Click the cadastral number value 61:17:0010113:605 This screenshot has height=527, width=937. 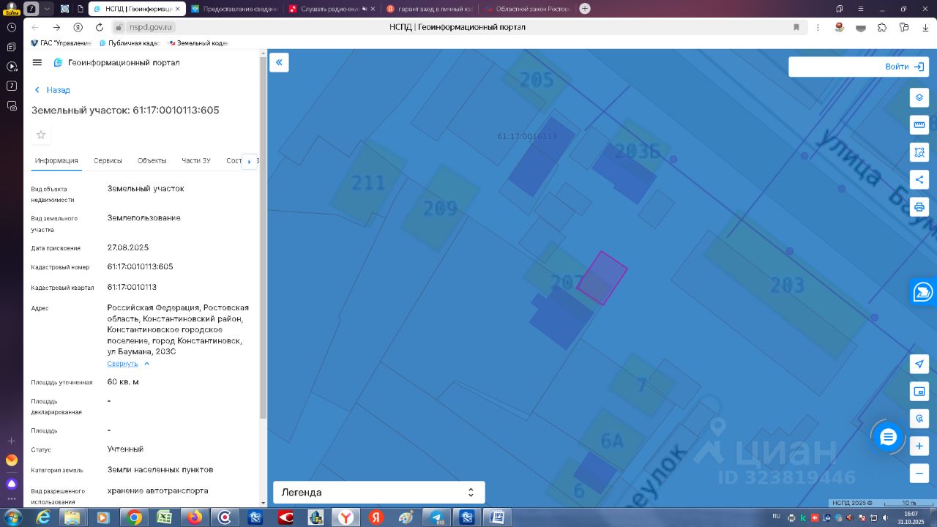click(x=140, y=266)
